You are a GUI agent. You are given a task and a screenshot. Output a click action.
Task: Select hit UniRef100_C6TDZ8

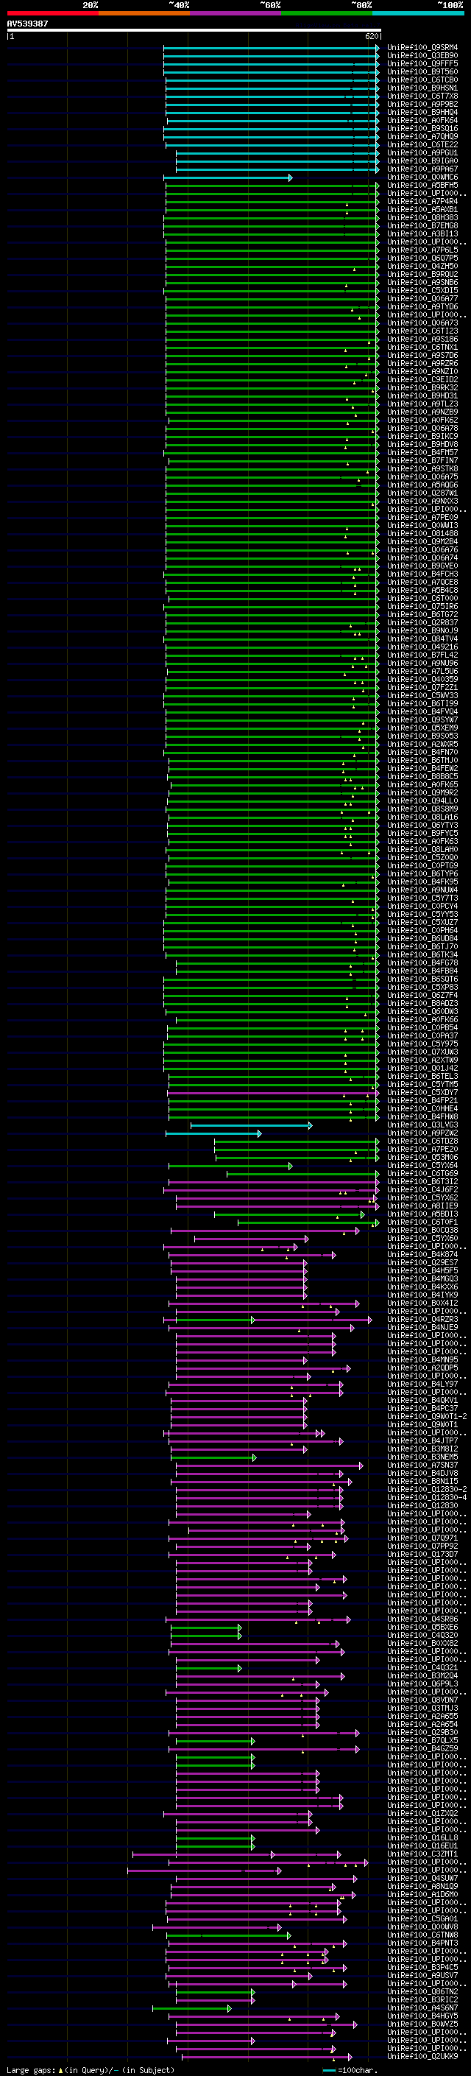[x=422, y=1141]
